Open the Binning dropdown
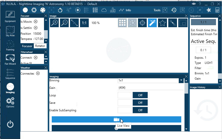The width and height of the screenshot is (222, 139). tap(181, 81)
